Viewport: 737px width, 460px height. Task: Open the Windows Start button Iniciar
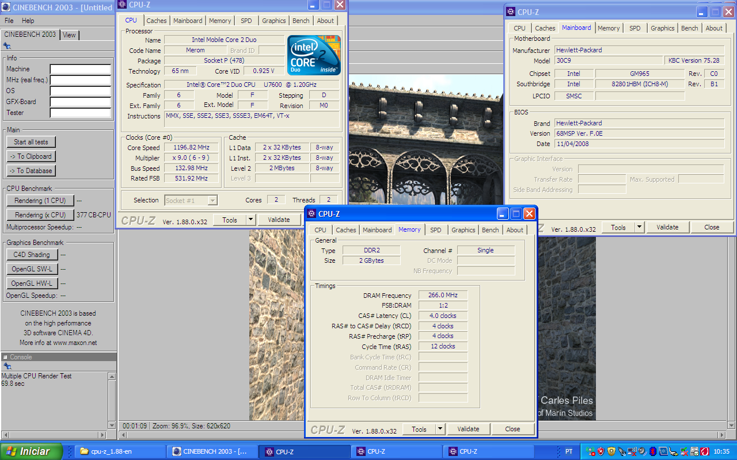pos(31,451)
